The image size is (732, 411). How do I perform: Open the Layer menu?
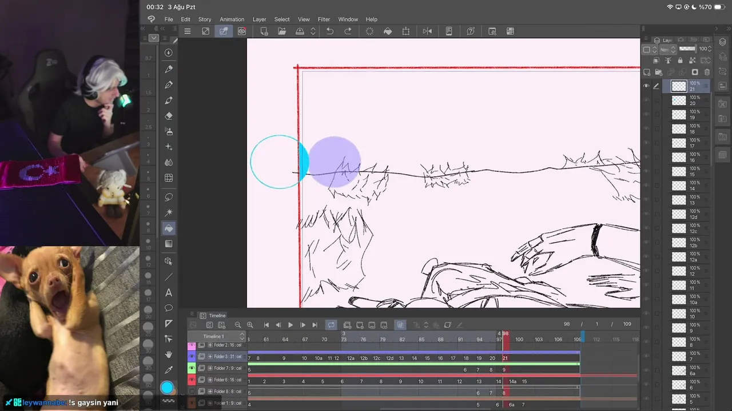259,19
